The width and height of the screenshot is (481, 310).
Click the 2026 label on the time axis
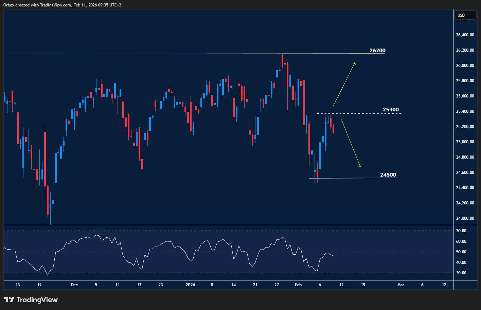[x=190, y=285]
